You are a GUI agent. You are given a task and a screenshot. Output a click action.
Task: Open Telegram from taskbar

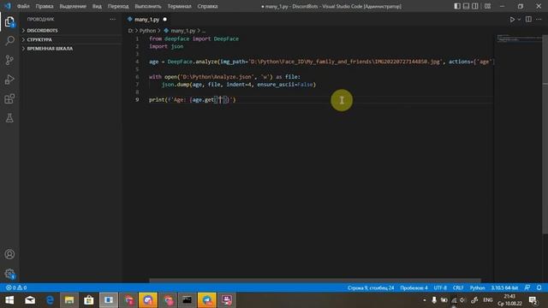click(x=207, y=300)
